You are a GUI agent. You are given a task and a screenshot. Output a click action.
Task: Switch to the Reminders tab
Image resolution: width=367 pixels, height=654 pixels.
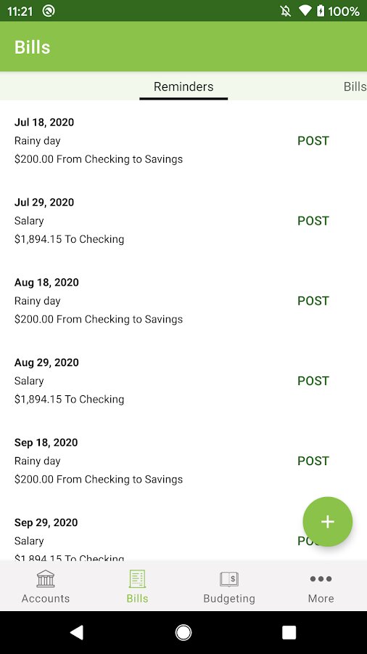click(183, 86)
